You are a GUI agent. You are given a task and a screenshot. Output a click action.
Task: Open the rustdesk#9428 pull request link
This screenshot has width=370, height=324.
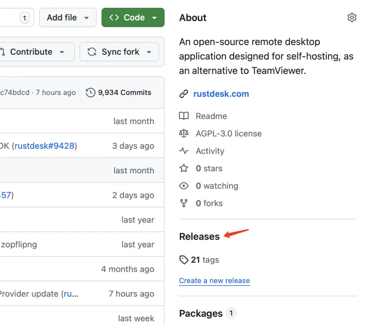[44, 146]
